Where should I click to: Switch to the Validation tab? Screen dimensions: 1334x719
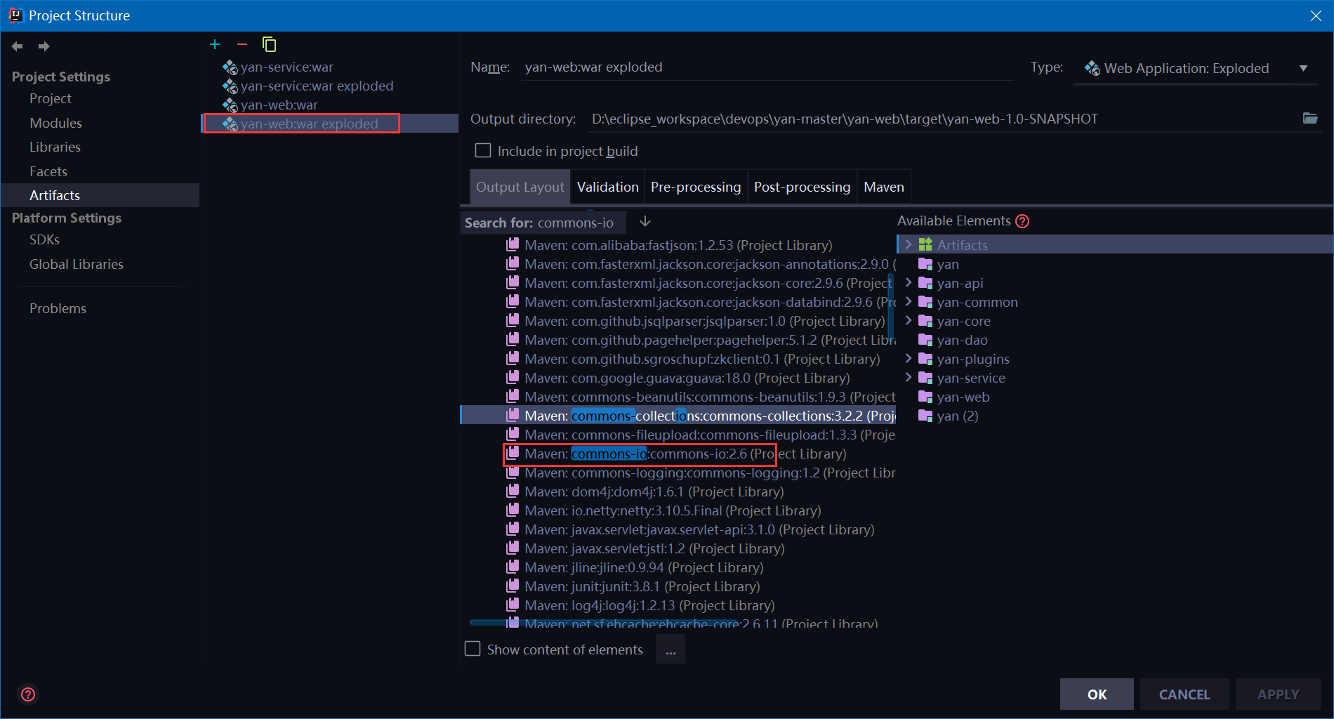coord(607,187)
